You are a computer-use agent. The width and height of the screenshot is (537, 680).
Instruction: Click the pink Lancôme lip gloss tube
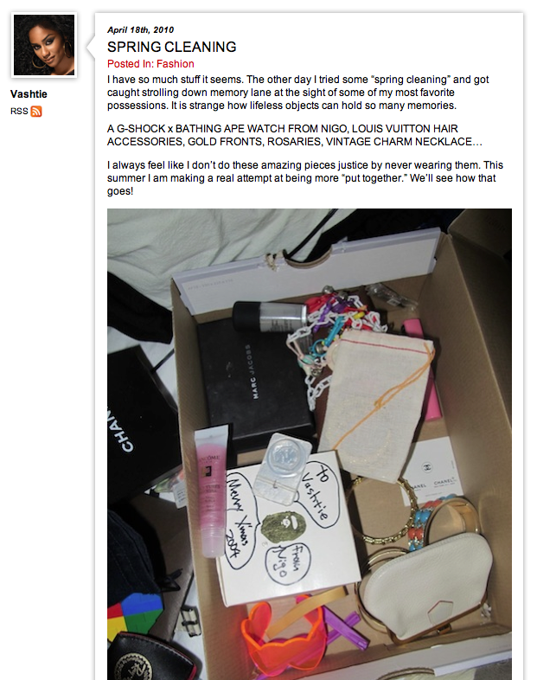pyautogui.click(x=212, y=491)
